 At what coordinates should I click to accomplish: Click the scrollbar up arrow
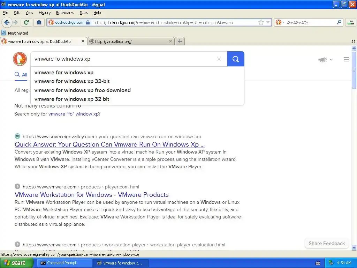point(354,48)
